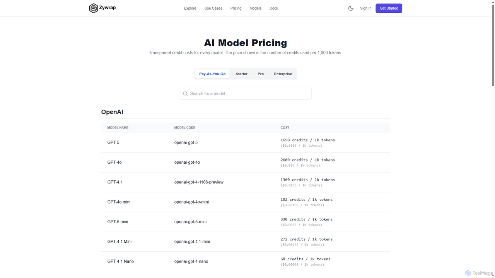Viewport: 495px width, 278px height.
Task: Click the MODEL CODE column header
Action: coord(185,127)
